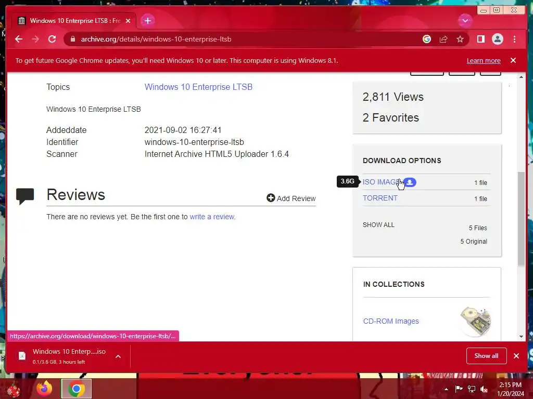
Task: Click the CD-ROM Images thumbnail
Action: coord(476,321)
